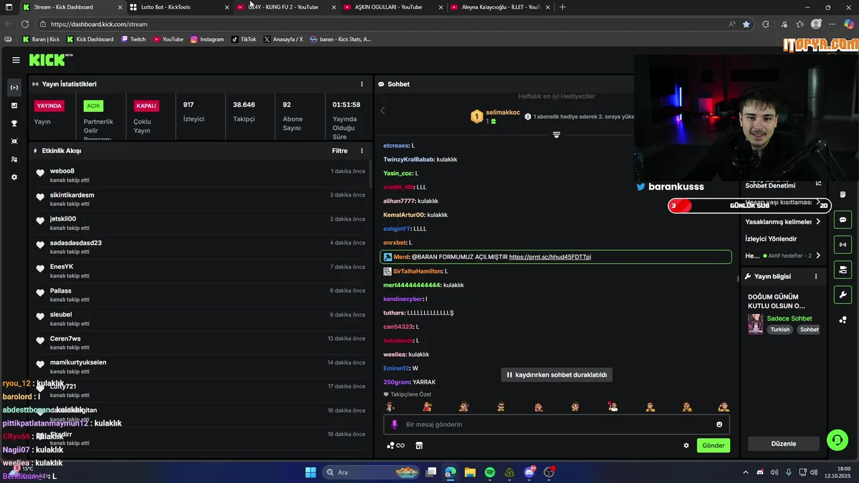The image size is (859, 483).
Task: Open chat settings gear next to Gönder
Action: (x=686, y=445)
